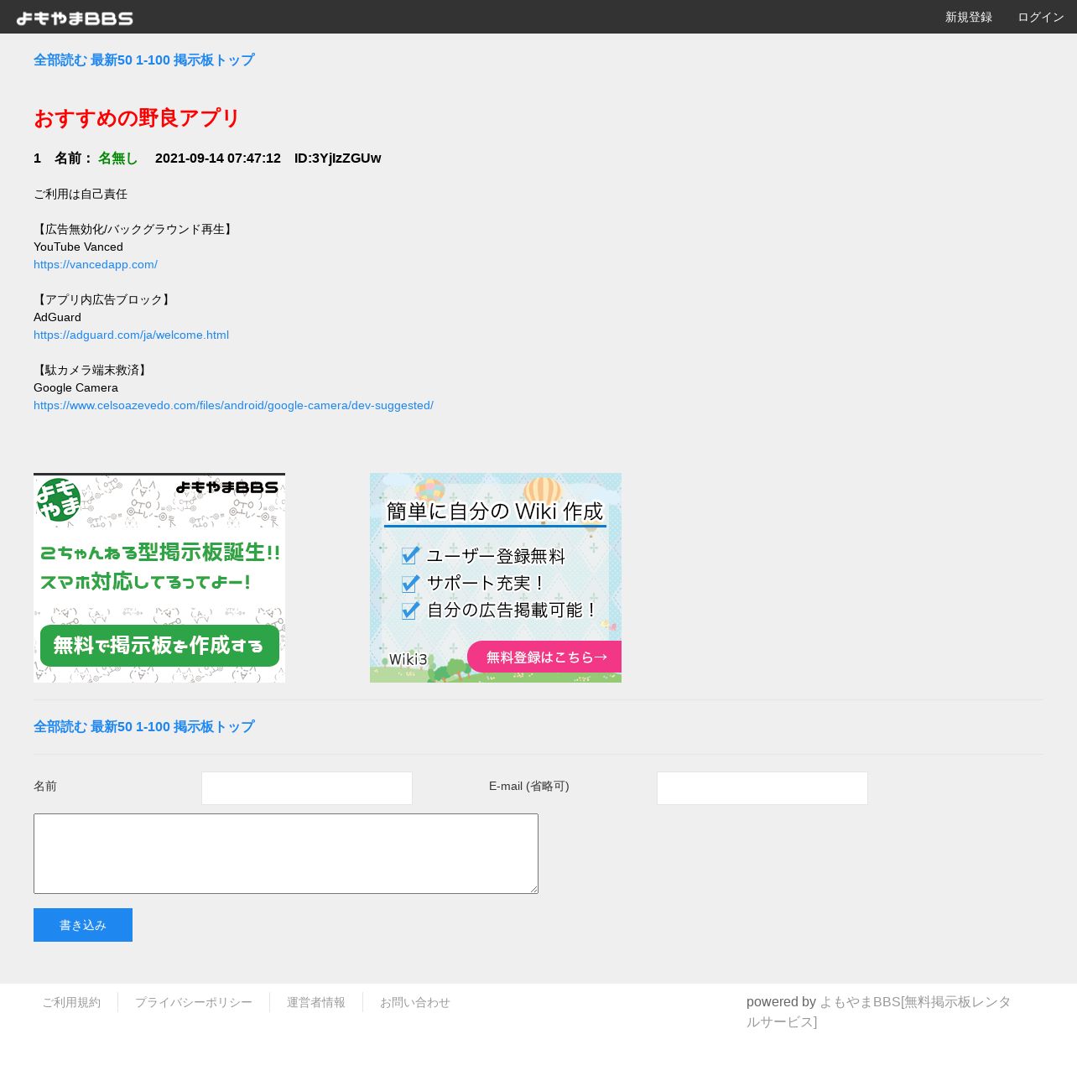
Task: Click top 最新50 link
Action: click(x=112, y=60)
